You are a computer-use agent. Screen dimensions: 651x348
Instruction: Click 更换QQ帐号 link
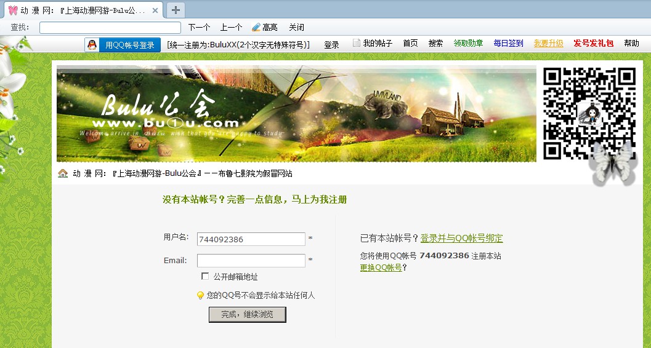point(381,267)
